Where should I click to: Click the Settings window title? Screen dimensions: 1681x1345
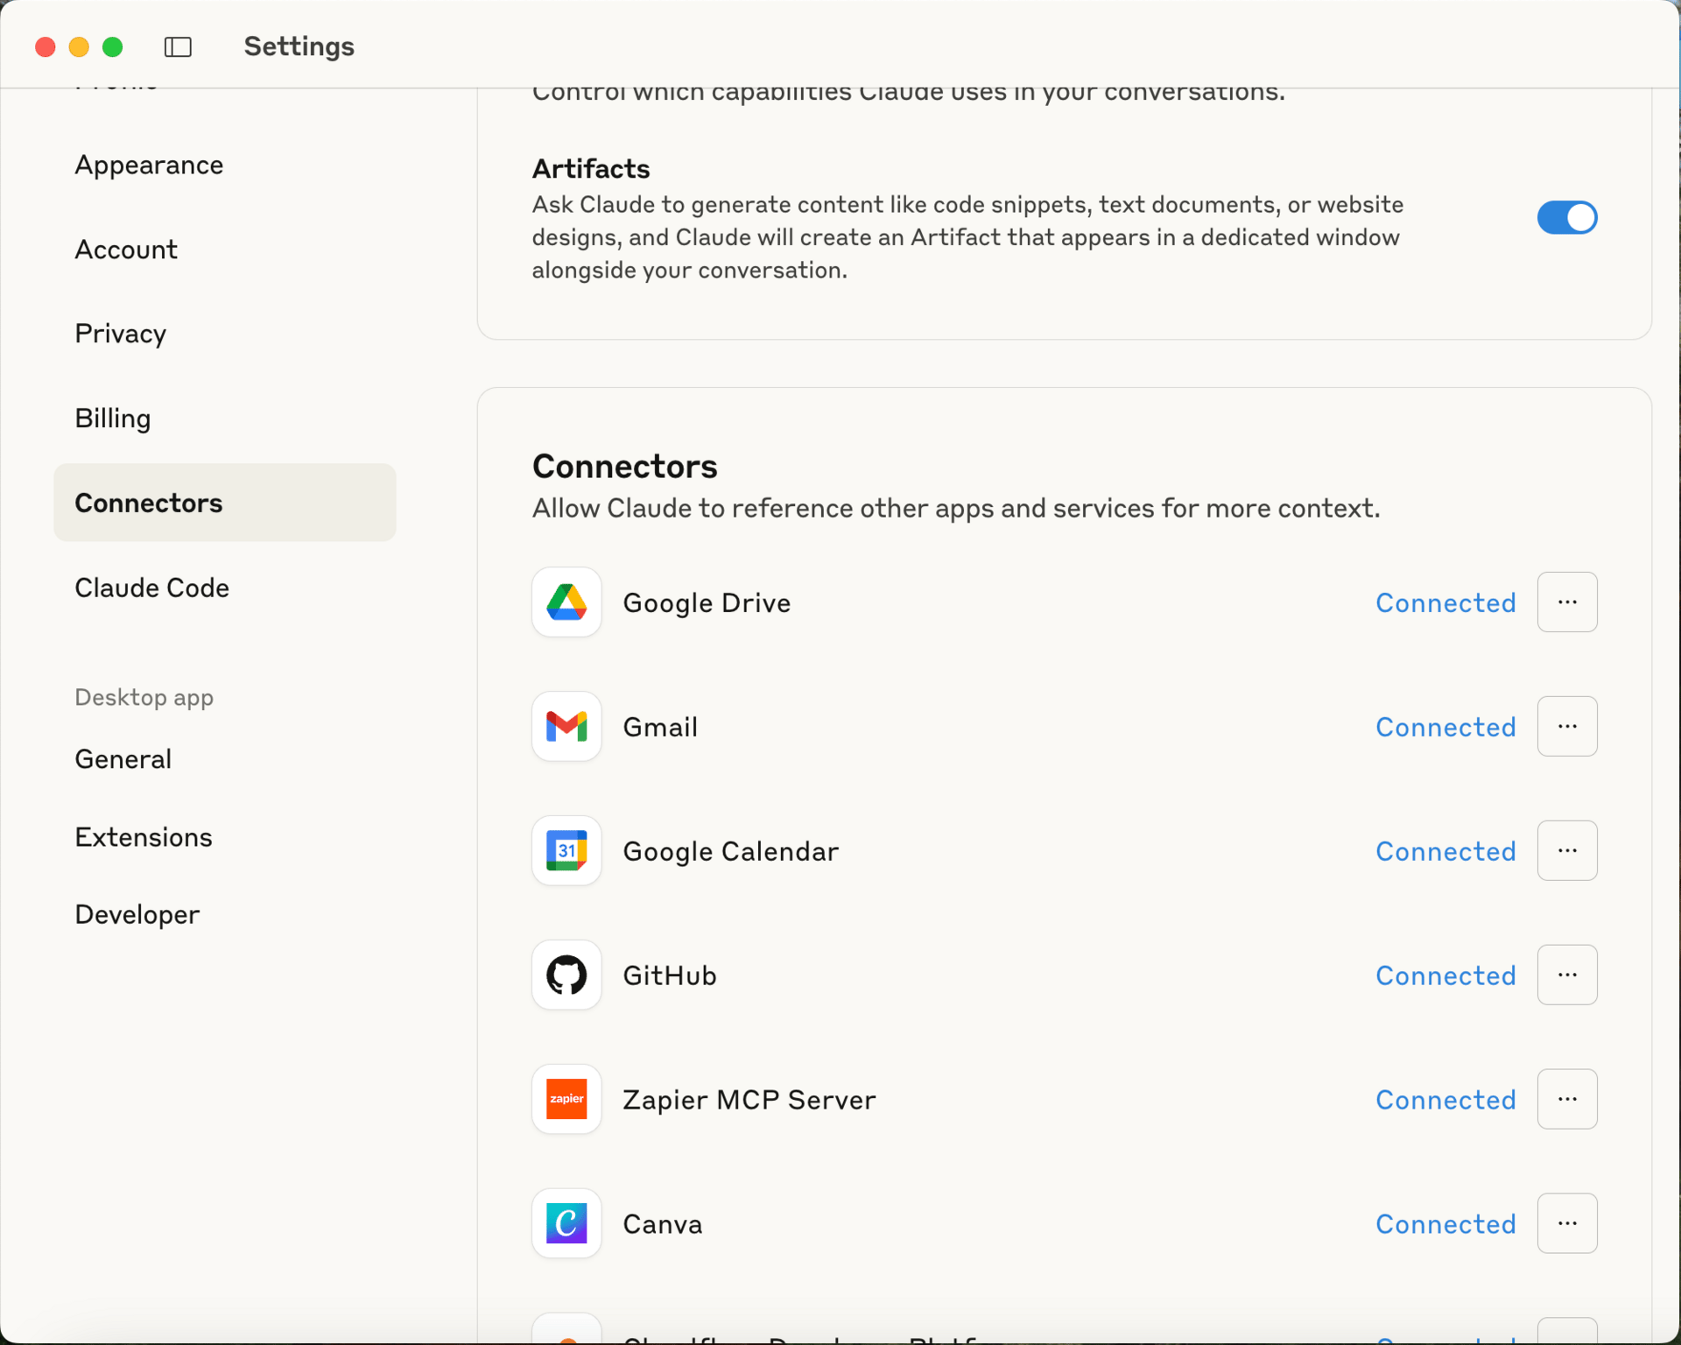[299, 46]
